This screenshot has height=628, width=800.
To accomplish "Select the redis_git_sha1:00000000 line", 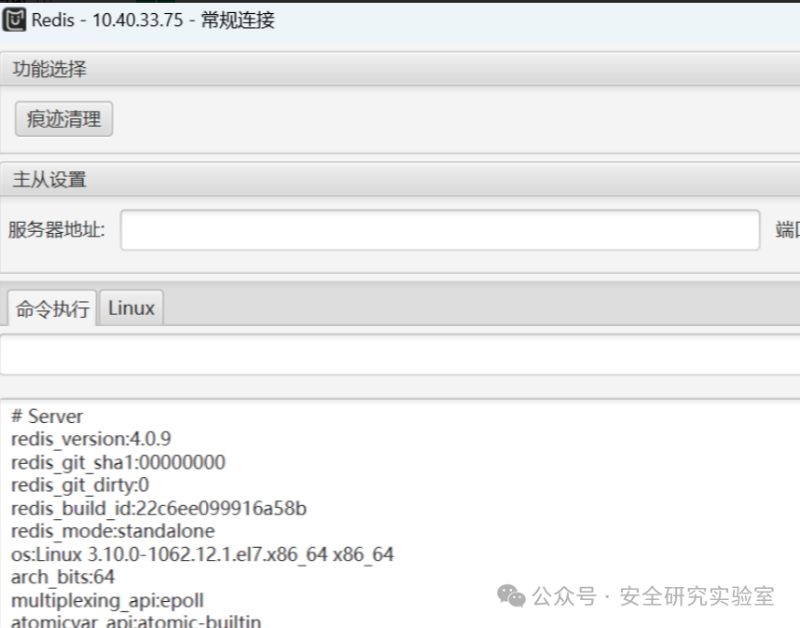I will [117, 462].
